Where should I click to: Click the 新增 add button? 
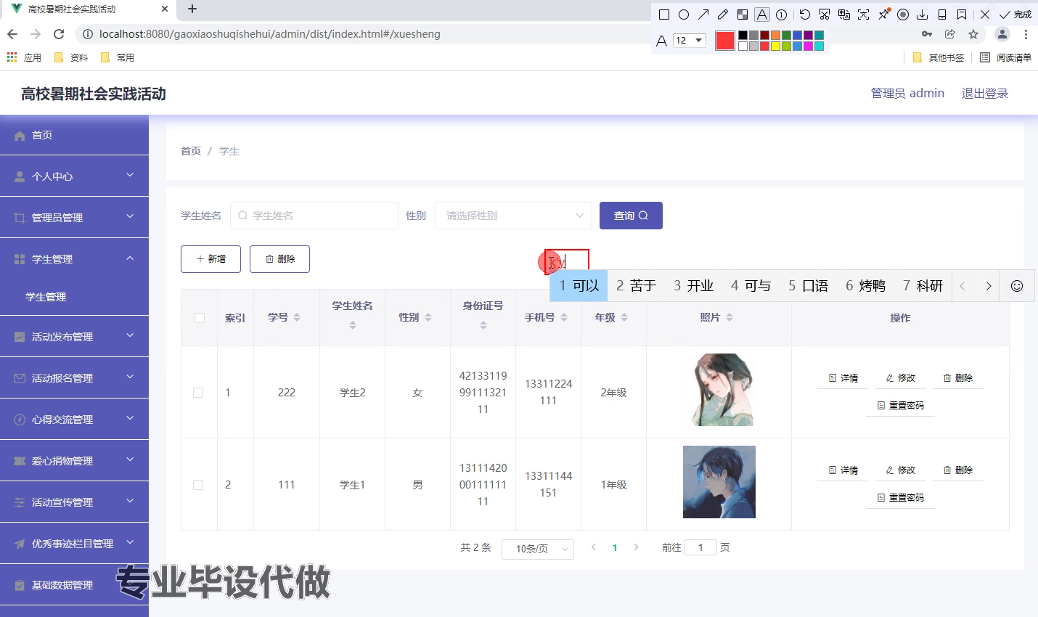pyautogui.click(x=211, y=259)
